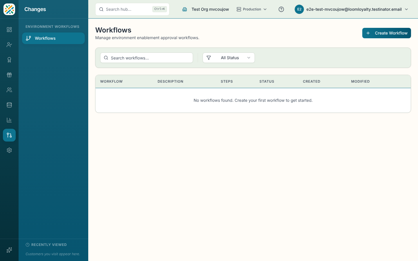
Task: Click the E2 user avatar
Action: click(x=299, y=9)
